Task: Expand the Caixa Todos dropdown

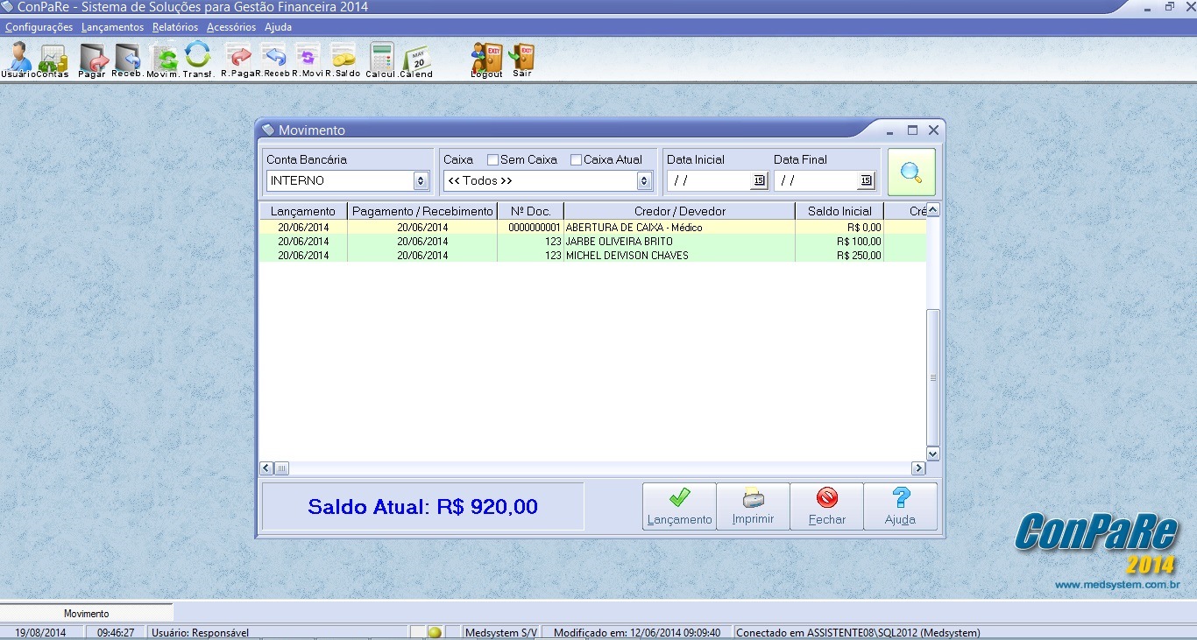Action: 644,180
